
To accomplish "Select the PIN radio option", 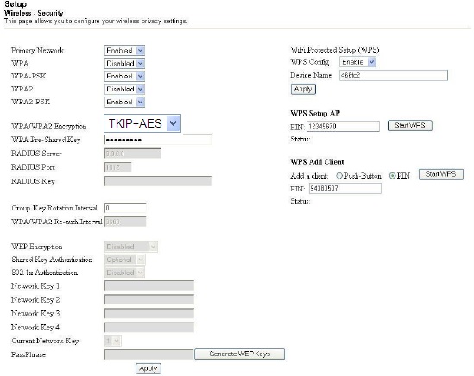I will coord(392,176).
